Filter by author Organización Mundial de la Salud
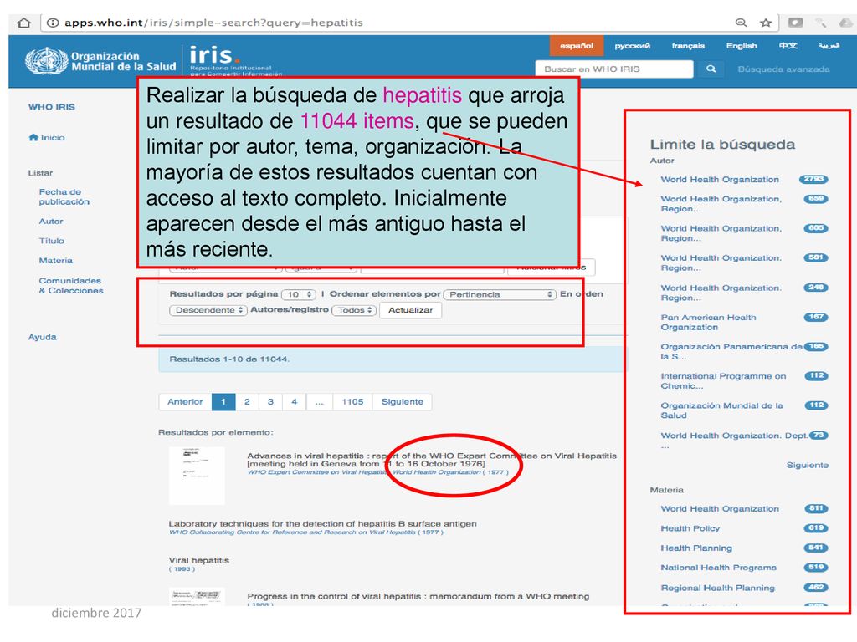This screenshot has width=857, height=642. pyautogui.click(x=721, y=410)
